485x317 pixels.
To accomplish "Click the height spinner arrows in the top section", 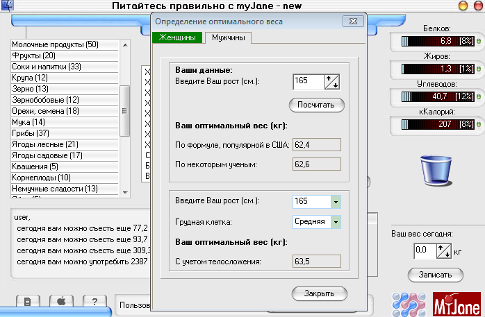I will tap(332, 82).
